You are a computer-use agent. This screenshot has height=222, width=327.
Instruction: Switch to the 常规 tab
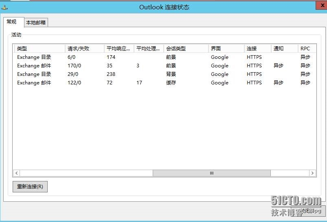pyautogui.click(x=13, y=22)
